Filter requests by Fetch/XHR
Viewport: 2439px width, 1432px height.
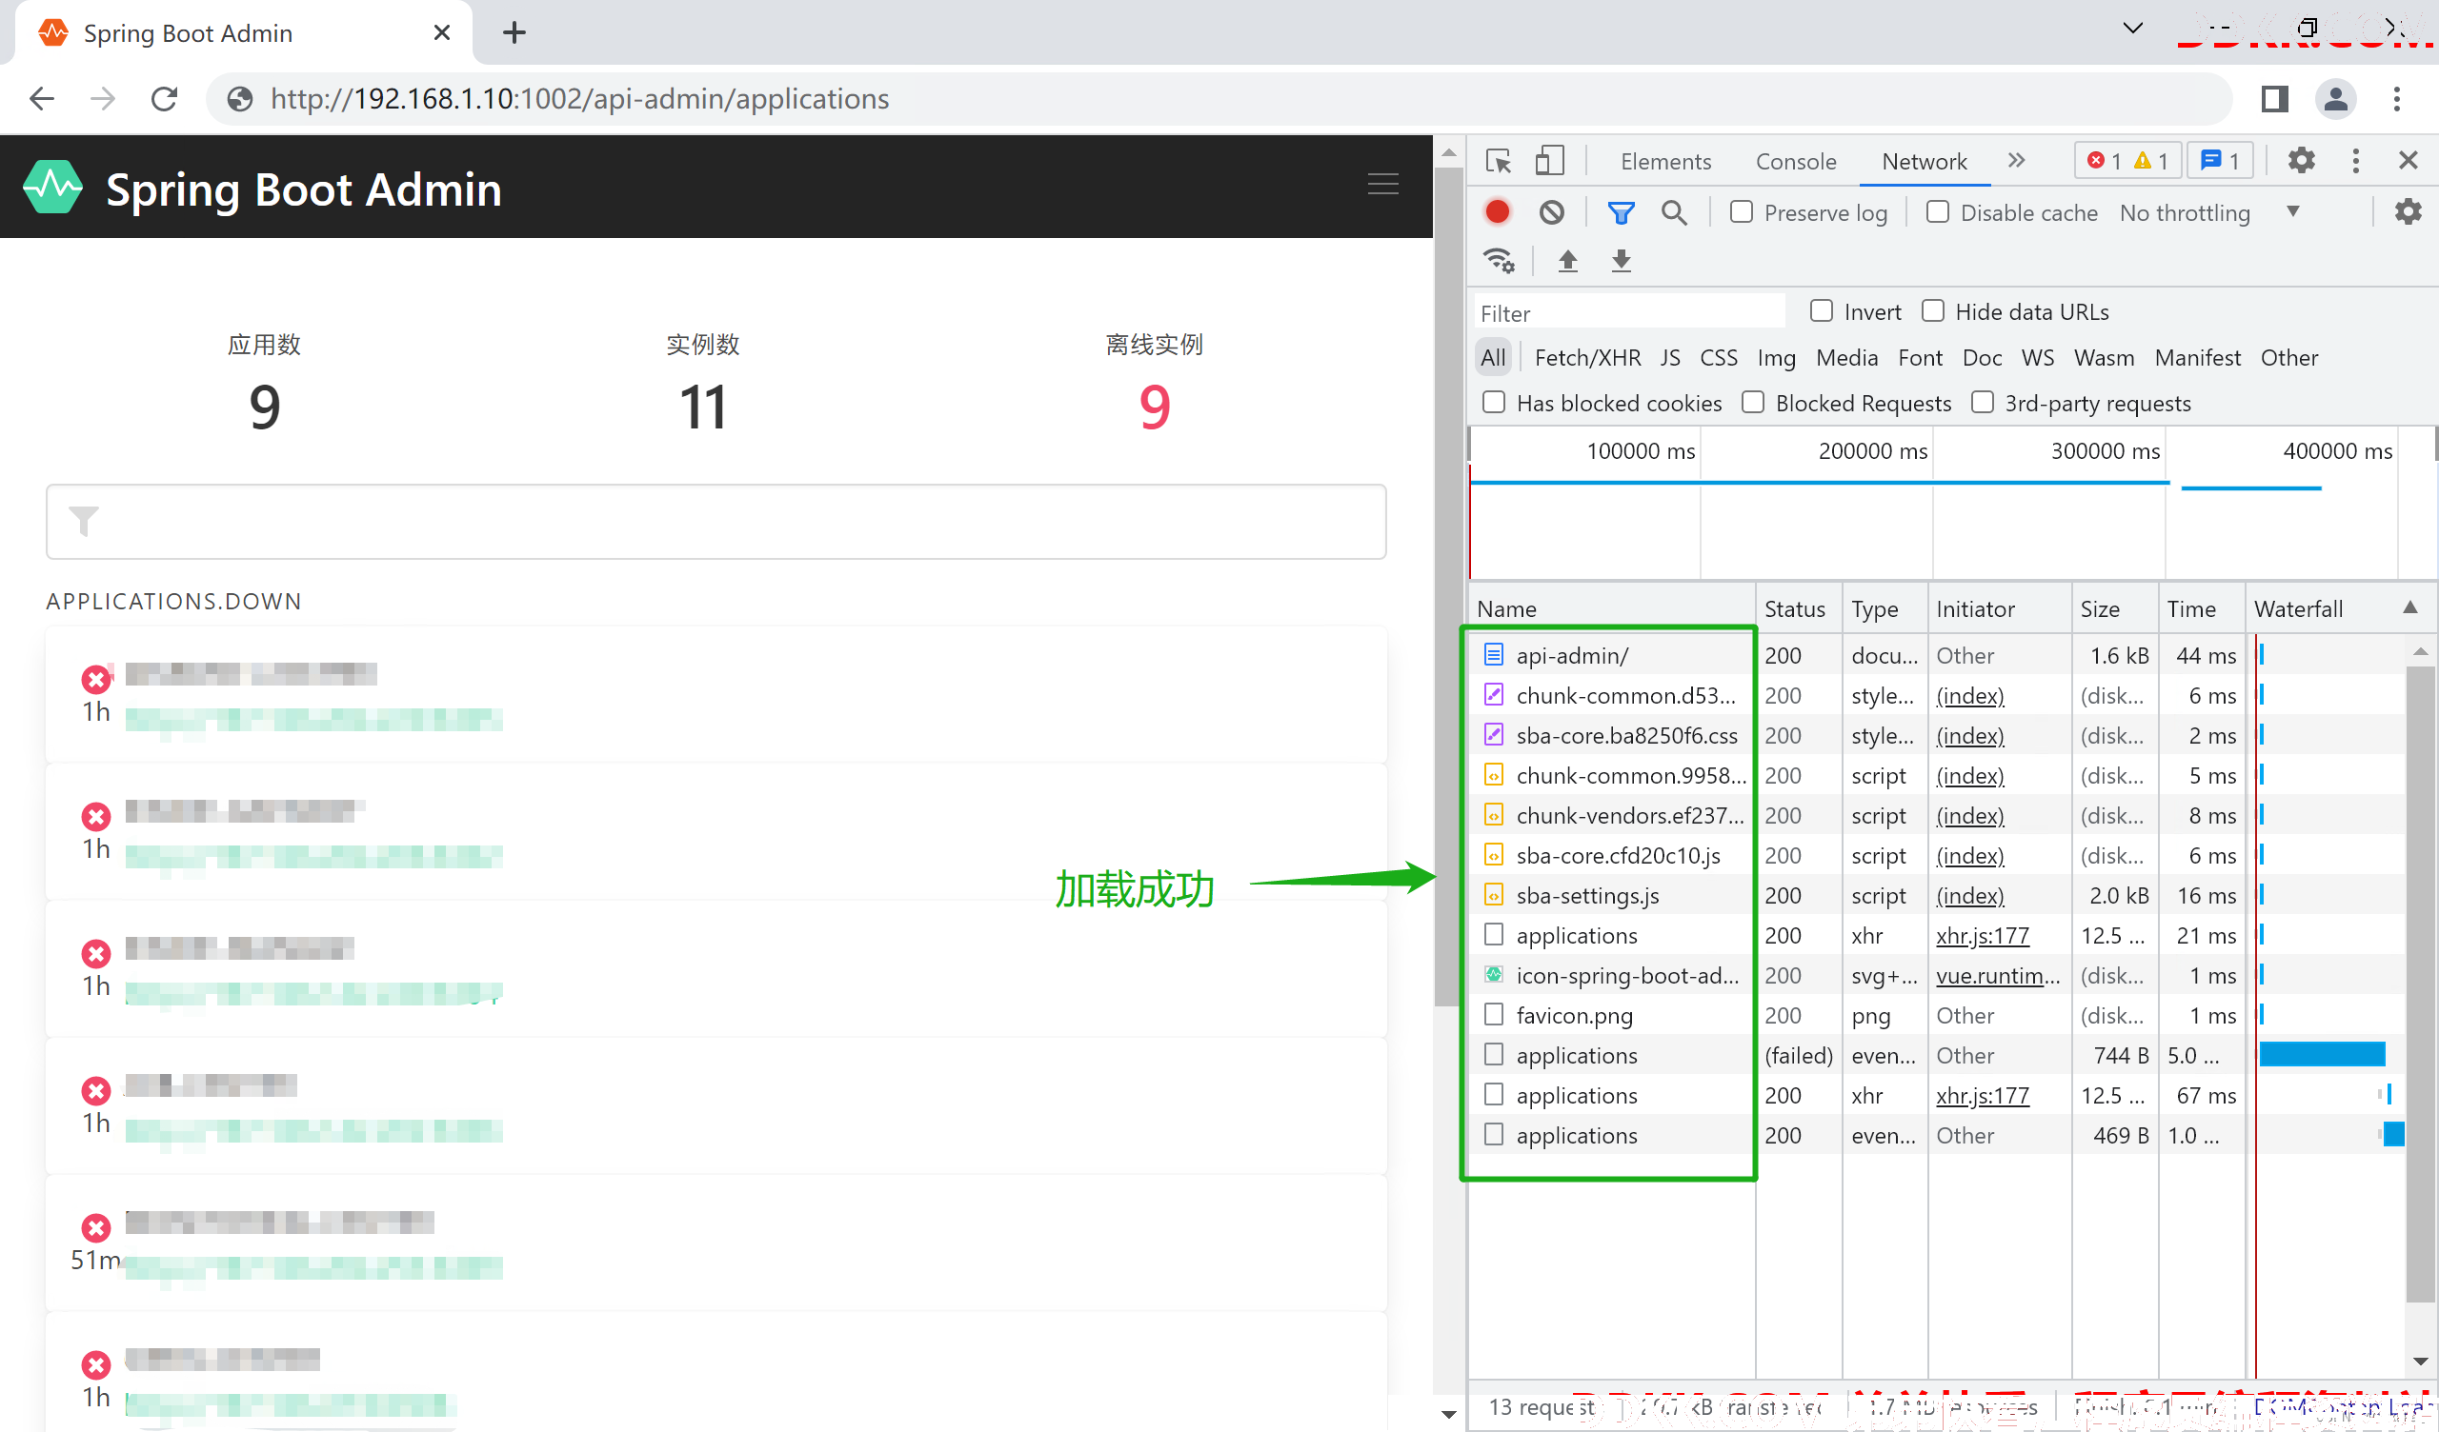tap(1586, 358)
